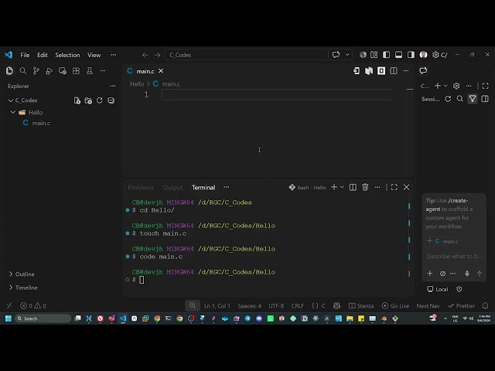Image resolution: width=495 pixels, height=371 pixels.
Task: Open the Copilot status icon in status bar
Action: 337,306
